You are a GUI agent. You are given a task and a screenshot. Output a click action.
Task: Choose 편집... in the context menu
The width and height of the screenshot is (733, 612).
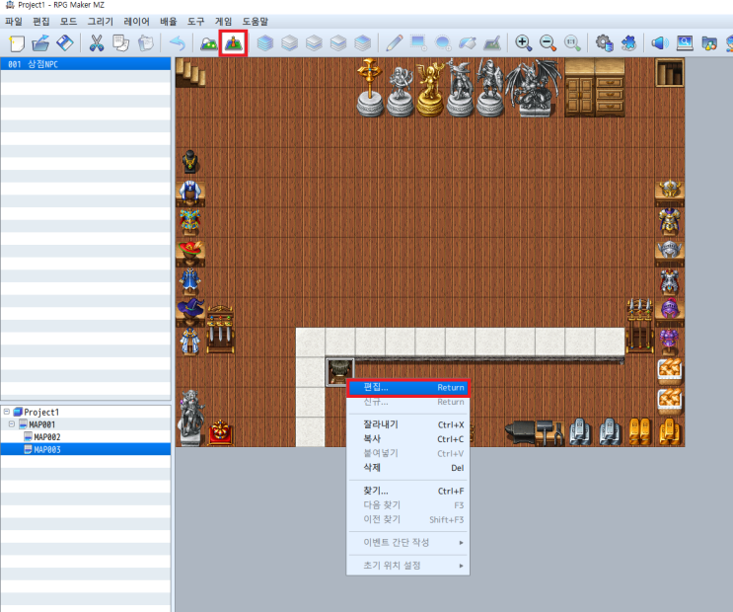[408, 387]
